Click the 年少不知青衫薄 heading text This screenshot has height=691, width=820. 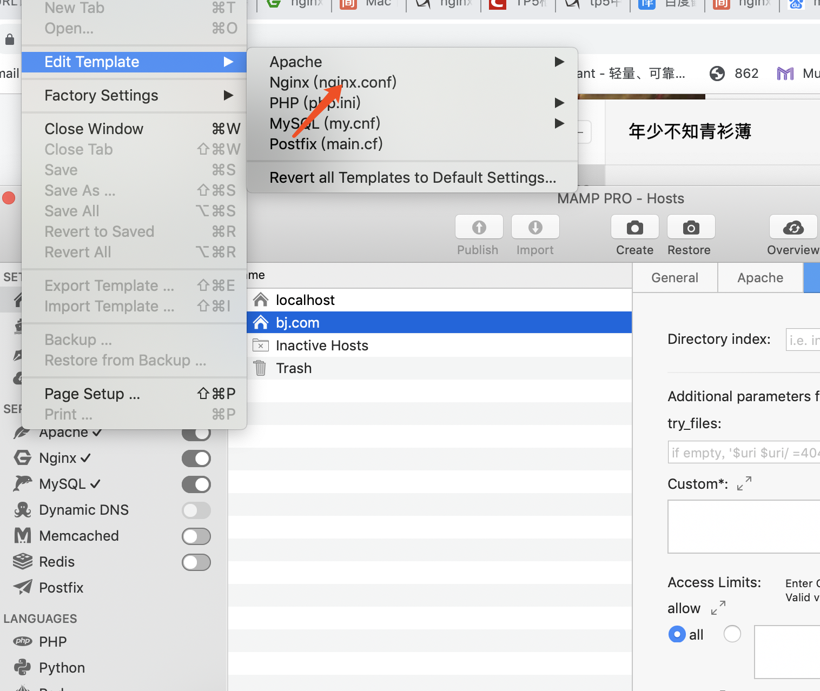690,131
